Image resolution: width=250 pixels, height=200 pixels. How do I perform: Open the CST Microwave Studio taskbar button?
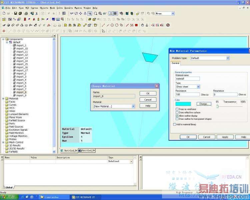tap(85, 197)
